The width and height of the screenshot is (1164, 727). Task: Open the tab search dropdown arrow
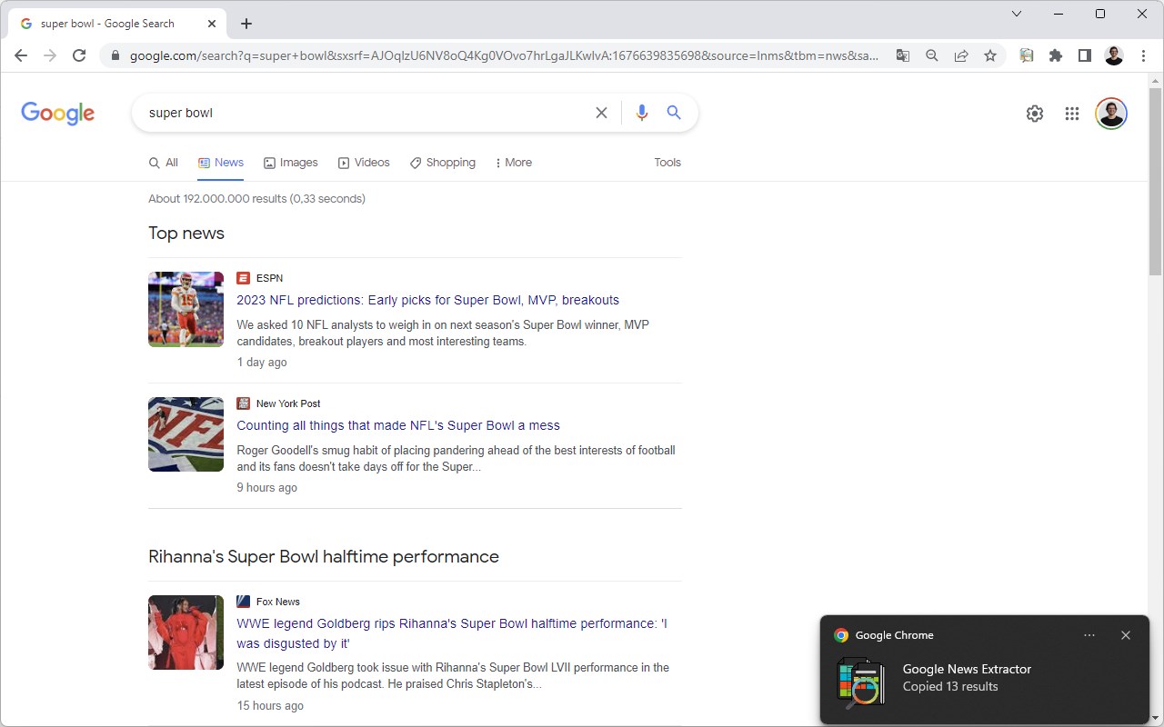tap(1017, 14)
